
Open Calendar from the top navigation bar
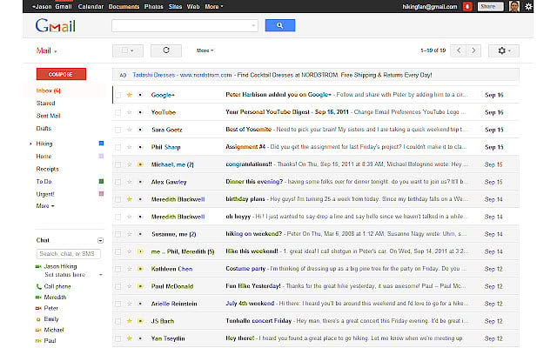(x=91, y=6)
